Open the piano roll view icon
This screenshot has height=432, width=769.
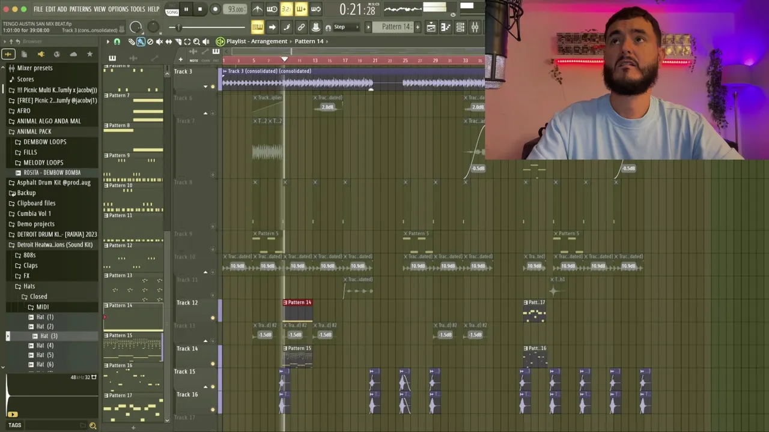pos(445,27)
